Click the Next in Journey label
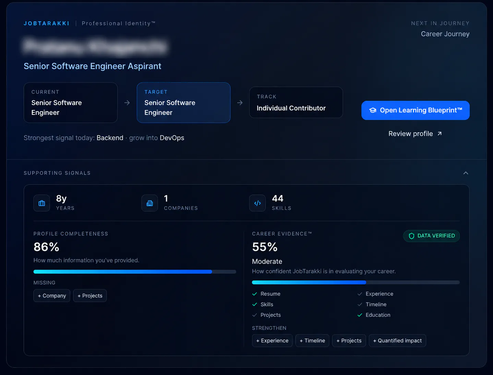The height and width of the screenshot is (375, 493). [440, 23]
